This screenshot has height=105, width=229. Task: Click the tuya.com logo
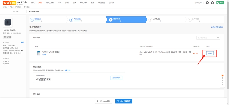click(x=9, y=3)
